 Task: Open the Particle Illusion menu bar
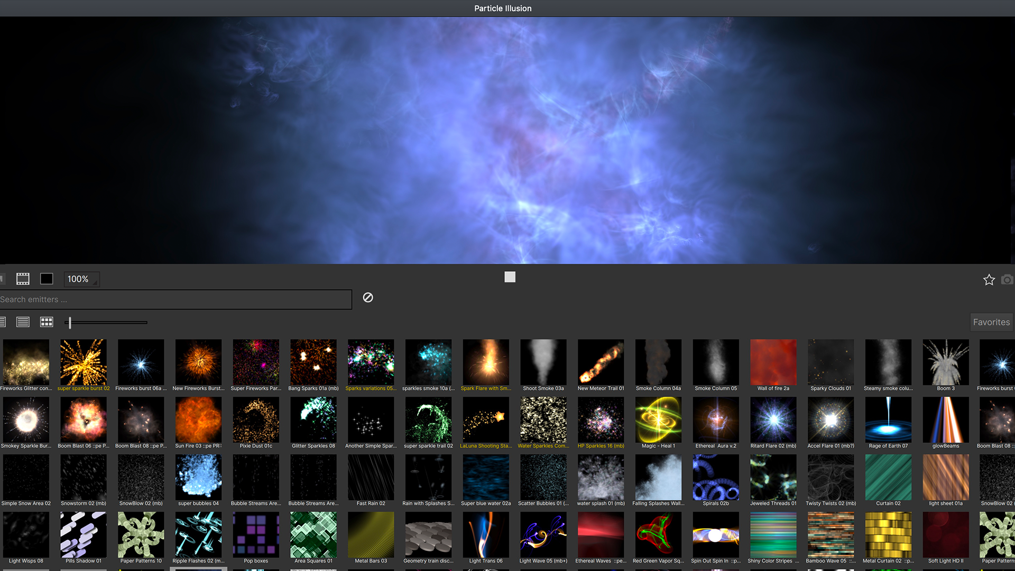507,8
